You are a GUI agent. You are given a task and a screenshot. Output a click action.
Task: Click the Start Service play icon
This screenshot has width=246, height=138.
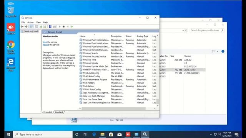(60, 26)
